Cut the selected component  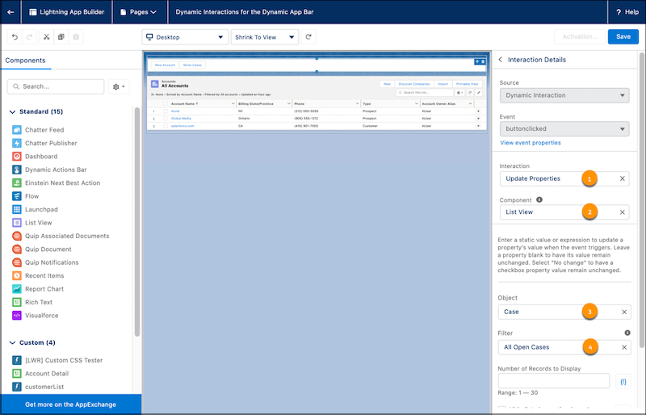click(x=46, y=36)
